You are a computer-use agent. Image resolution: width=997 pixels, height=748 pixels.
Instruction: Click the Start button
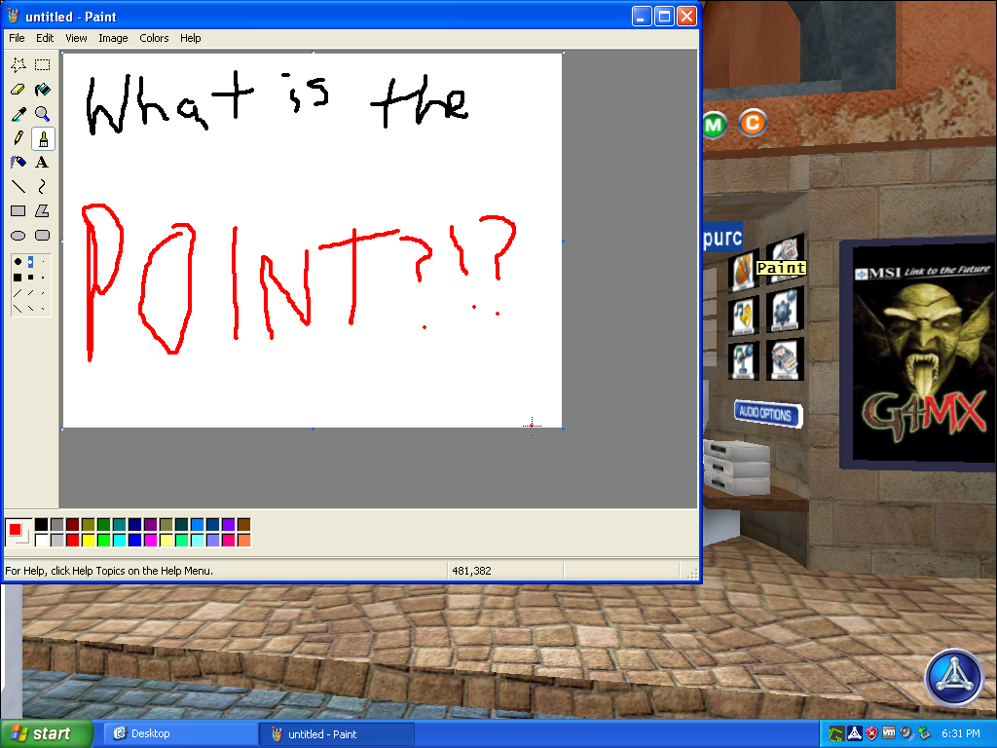(x=47, y=733)
